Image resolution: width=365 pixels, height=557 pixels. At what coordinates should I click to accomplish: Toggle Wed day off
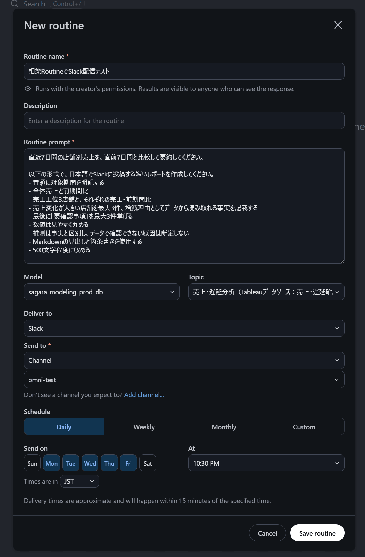(x=90, y=463)
